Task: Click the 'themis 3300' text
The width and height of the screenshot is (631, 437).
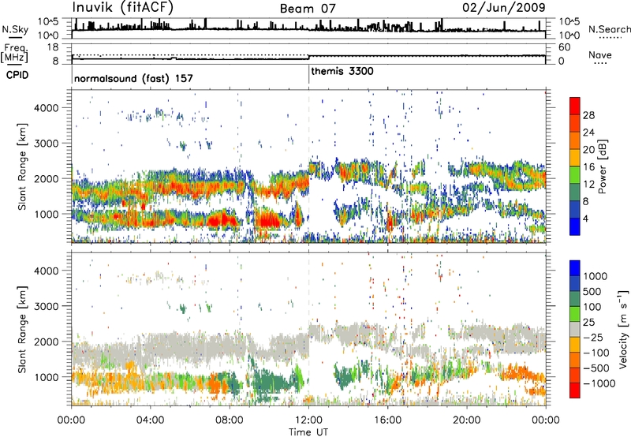Action: pyautogui.click(x=342, y=71)
